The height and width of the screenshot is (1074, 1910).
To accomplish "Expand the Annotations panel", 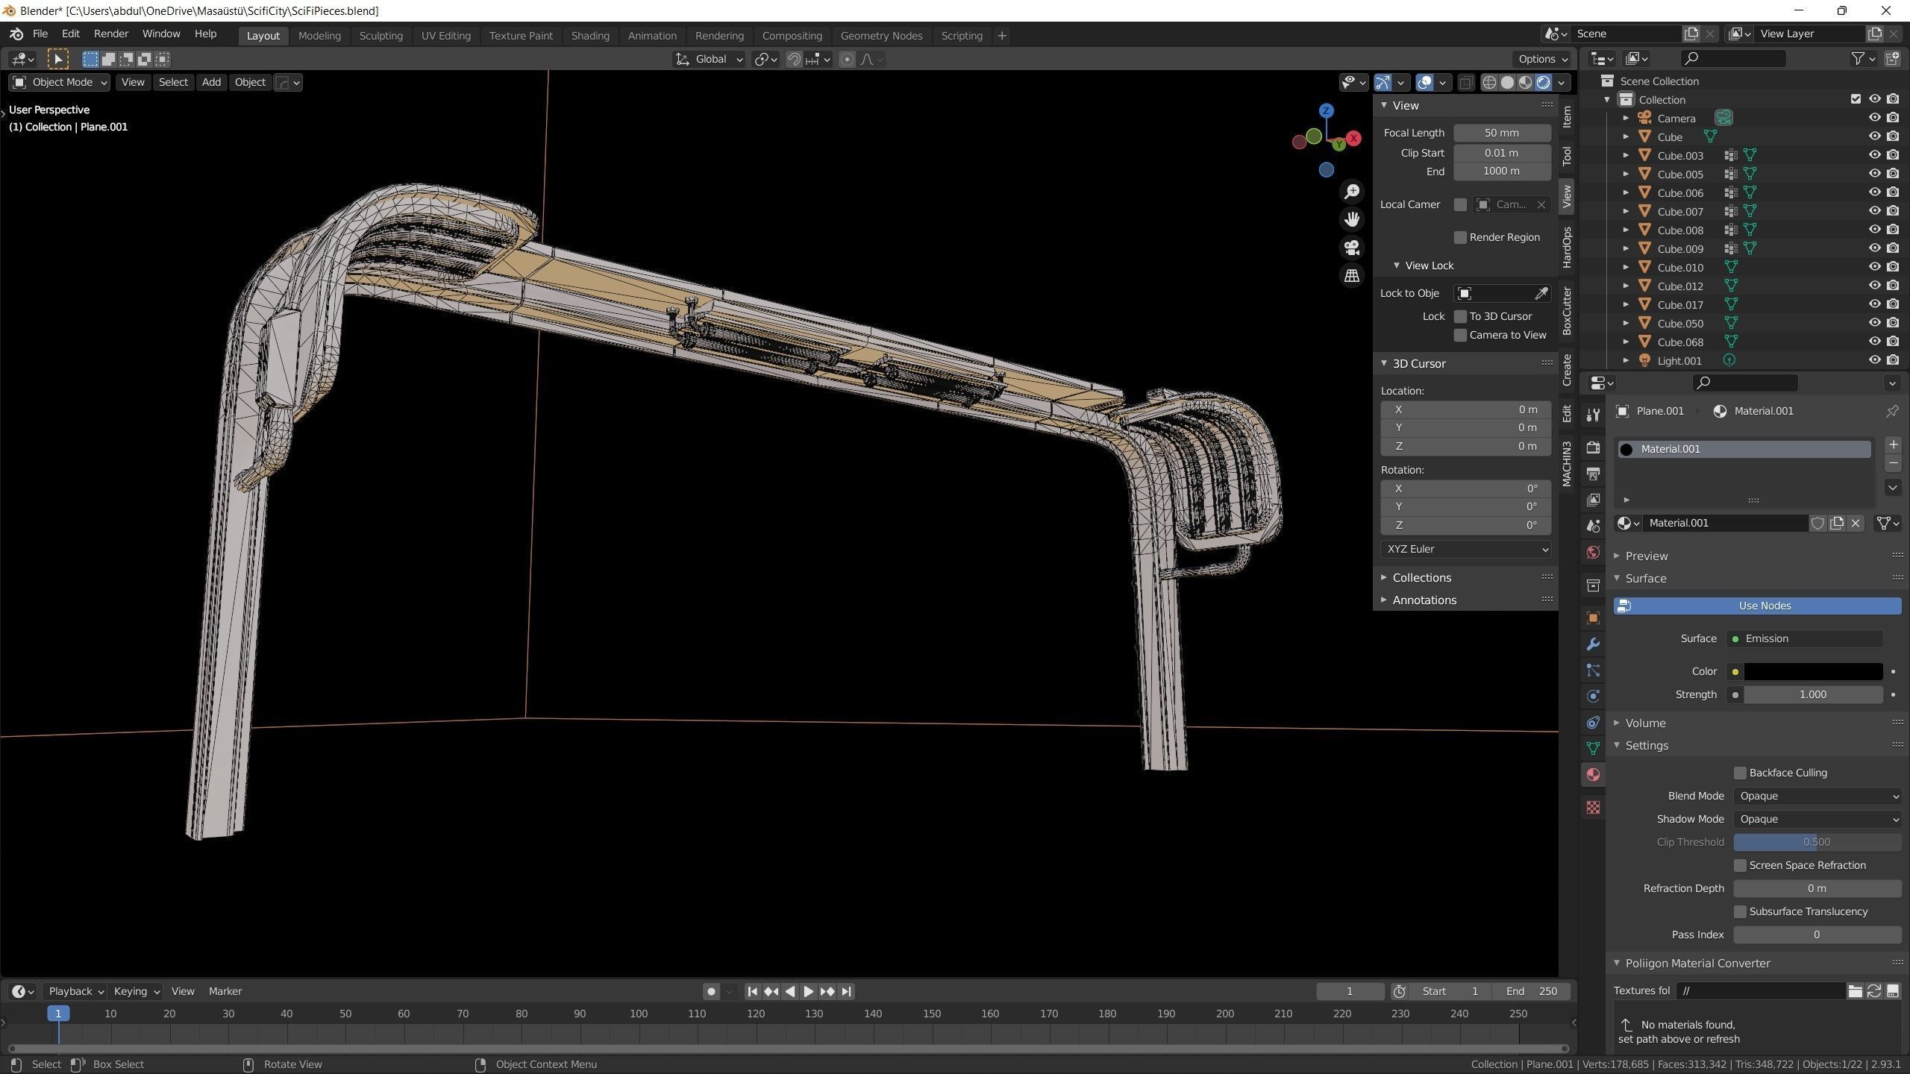I will (x=1424, y=600).
